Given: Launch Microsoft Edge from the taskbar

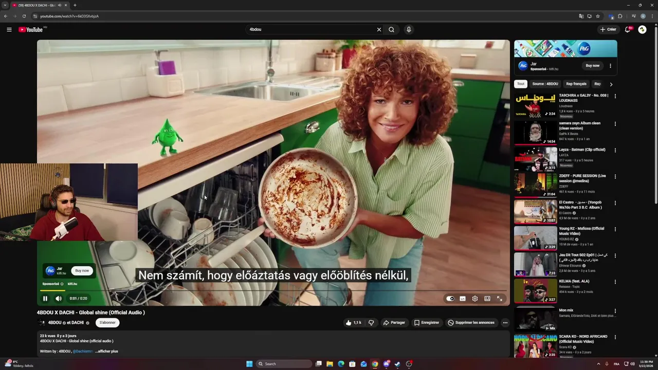Looking at the screenshot, I should [x=341, y=364].
